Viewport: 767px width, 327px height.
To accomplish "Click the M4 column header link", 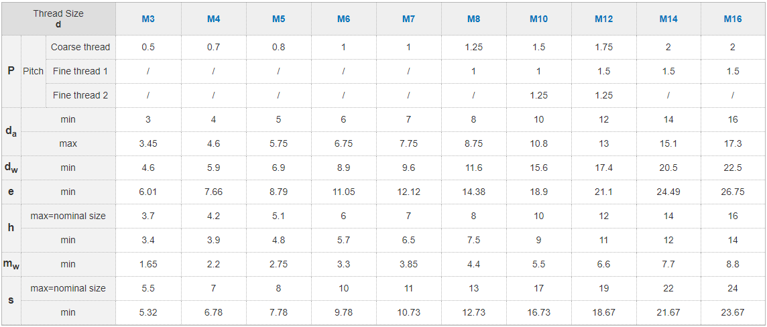I will tap(213, 19).
